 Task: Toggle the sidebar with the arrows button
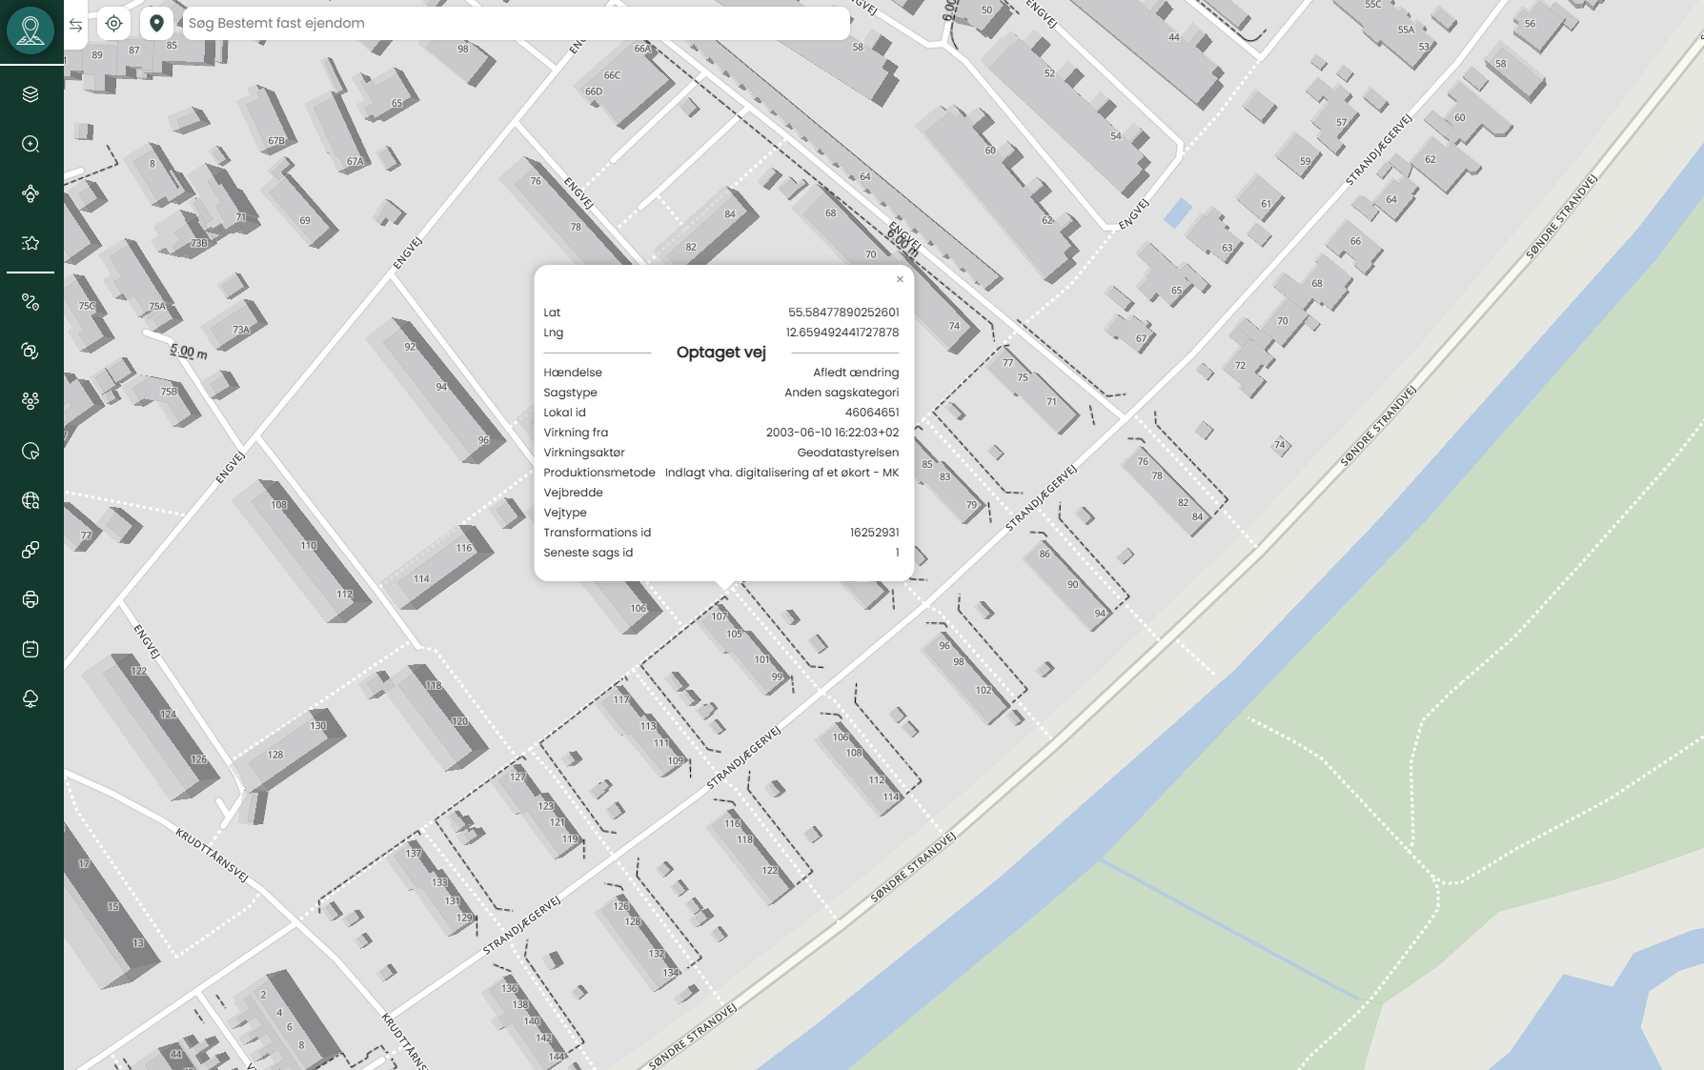76,24
